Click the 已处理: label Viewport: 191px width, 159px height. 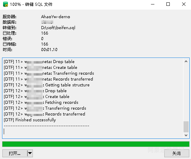coord(9,33)
